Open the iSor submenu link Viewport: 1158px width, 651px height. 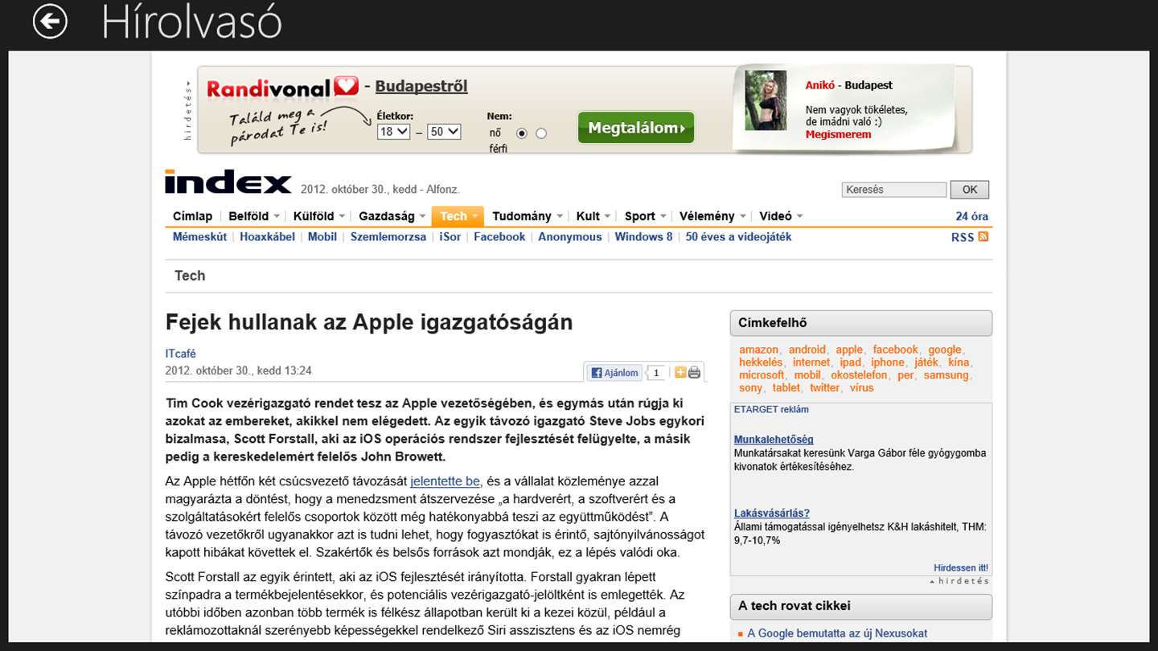coord(450,237)
